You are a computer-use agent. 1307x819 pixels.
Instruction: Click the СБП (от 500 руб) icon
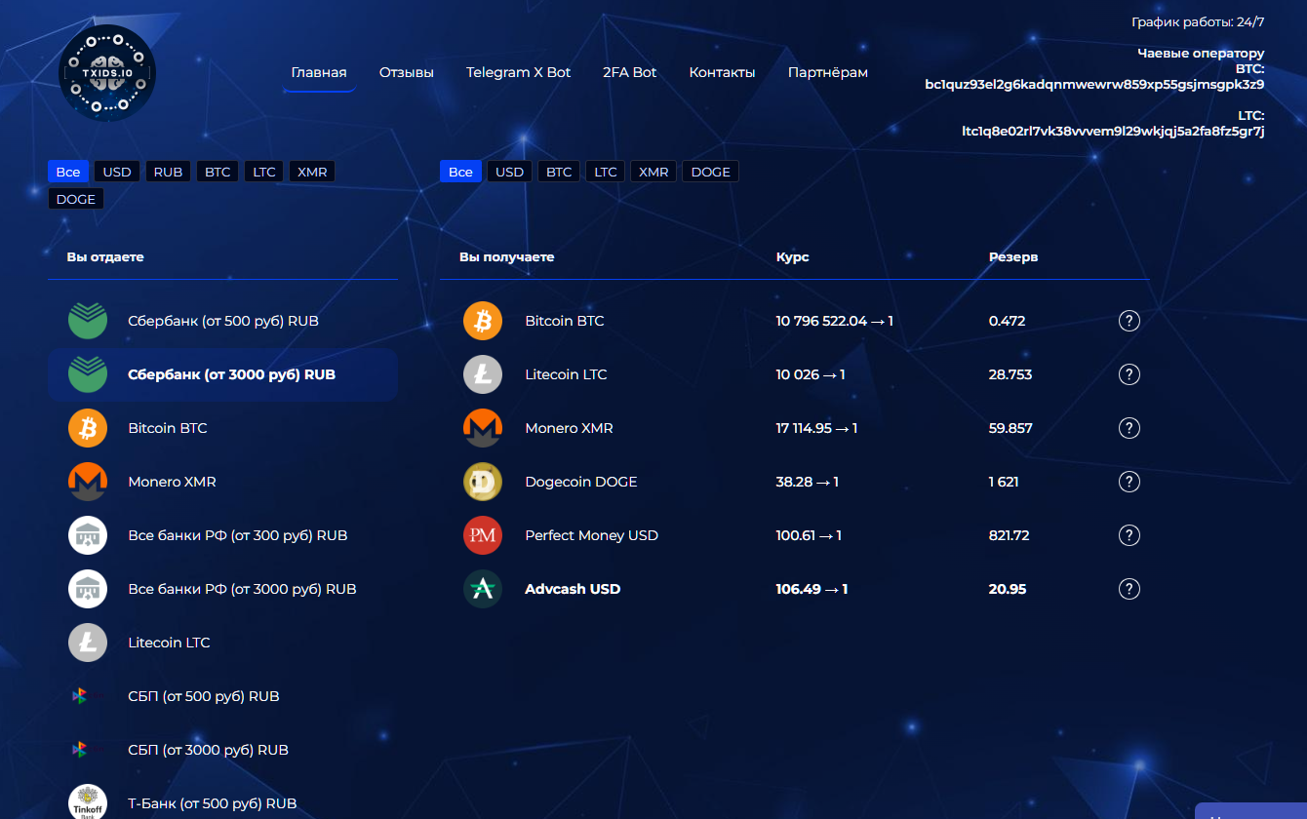[80, 696]
